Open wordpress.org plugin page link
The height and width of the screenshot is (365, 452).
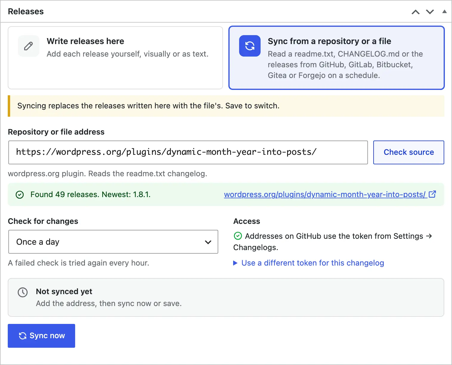[325, 194]
